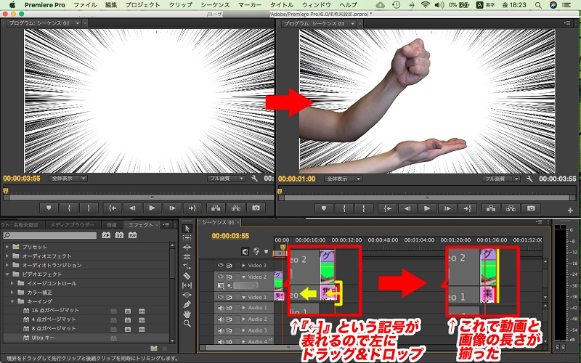Select the Razor tool
The width and height of the screenshot is (581, 363).
coord(187,276)
